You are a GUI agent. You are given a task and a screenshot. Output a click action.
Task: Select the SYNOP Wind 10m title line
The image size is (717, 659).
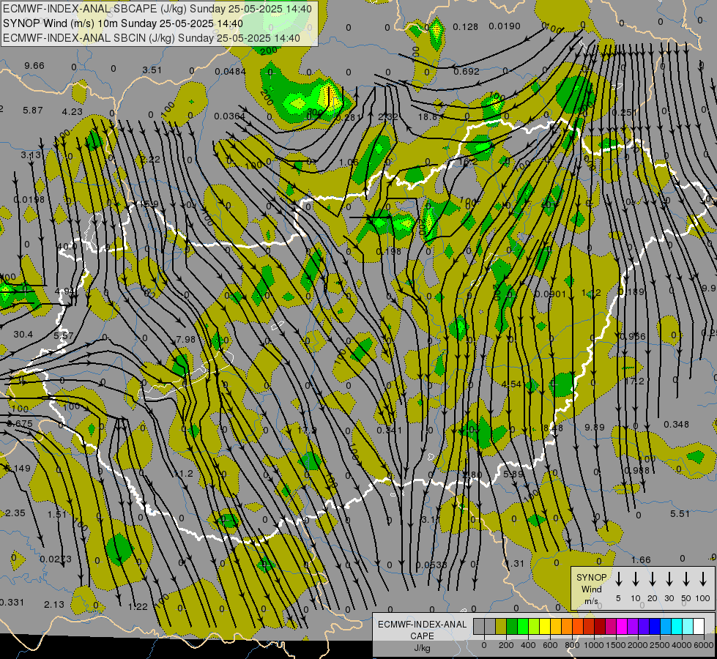pos(122,23)
